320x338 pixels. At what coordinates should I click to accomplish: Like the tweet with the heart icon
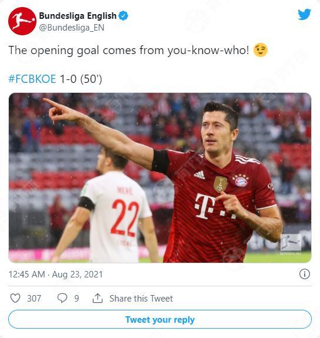(x=15, y=298)
